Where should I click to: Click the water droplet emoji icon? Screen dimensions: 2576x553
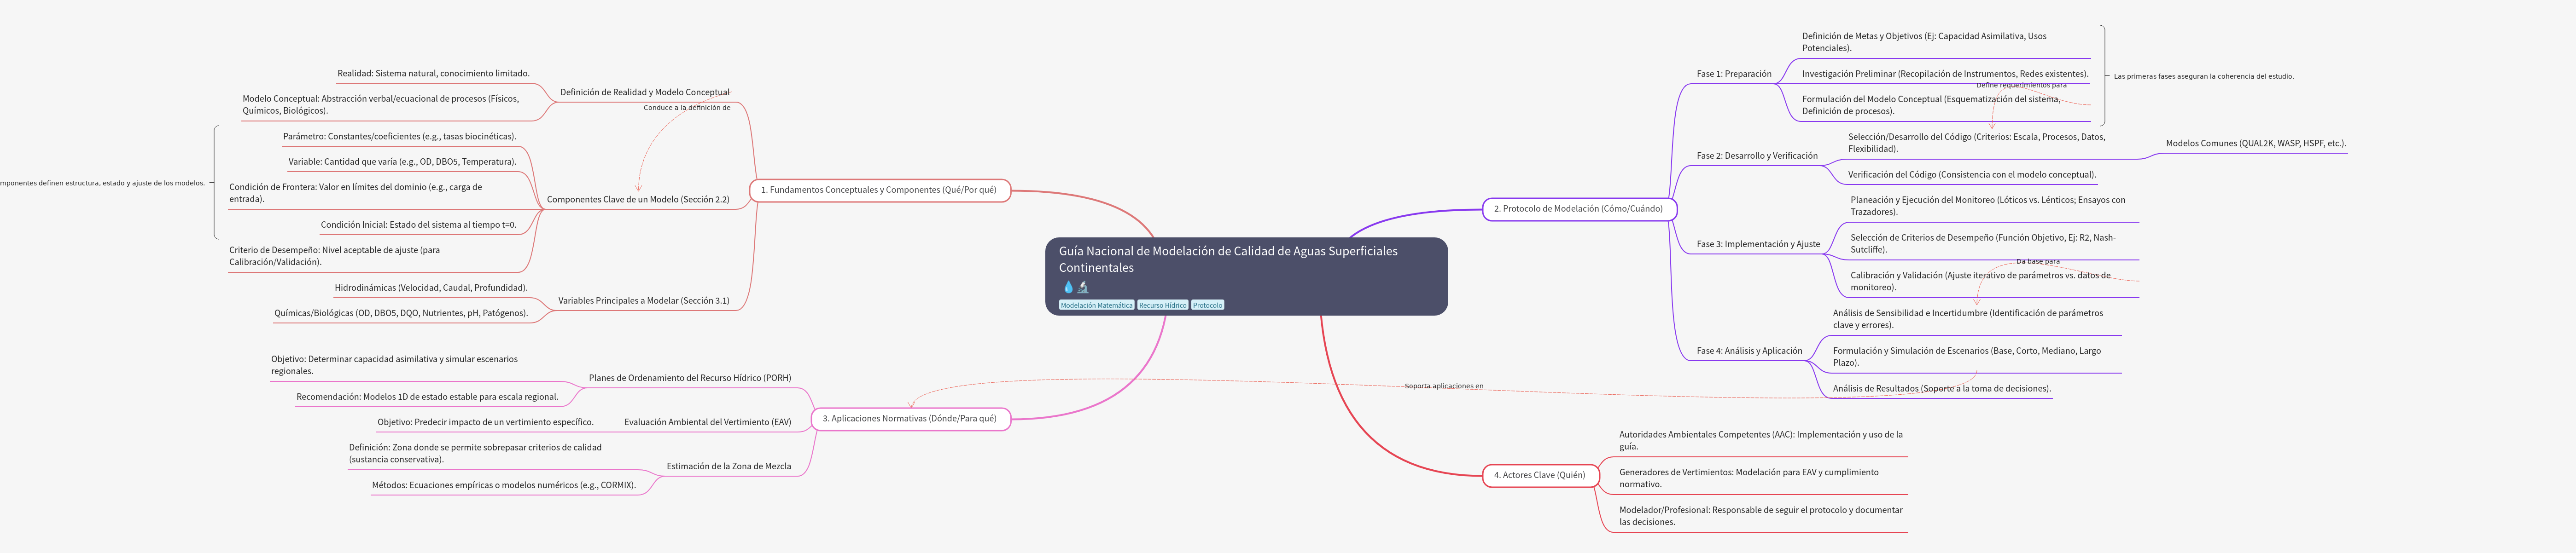[1067, 288]
